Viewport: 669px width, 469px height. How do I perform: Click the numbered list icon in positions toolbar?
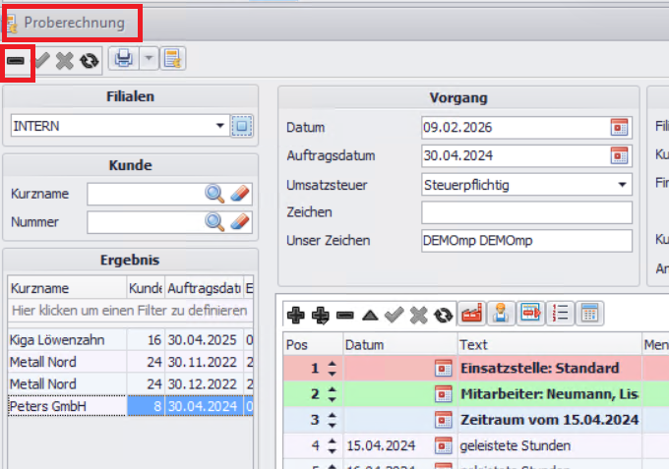click(x=560, y=315)
